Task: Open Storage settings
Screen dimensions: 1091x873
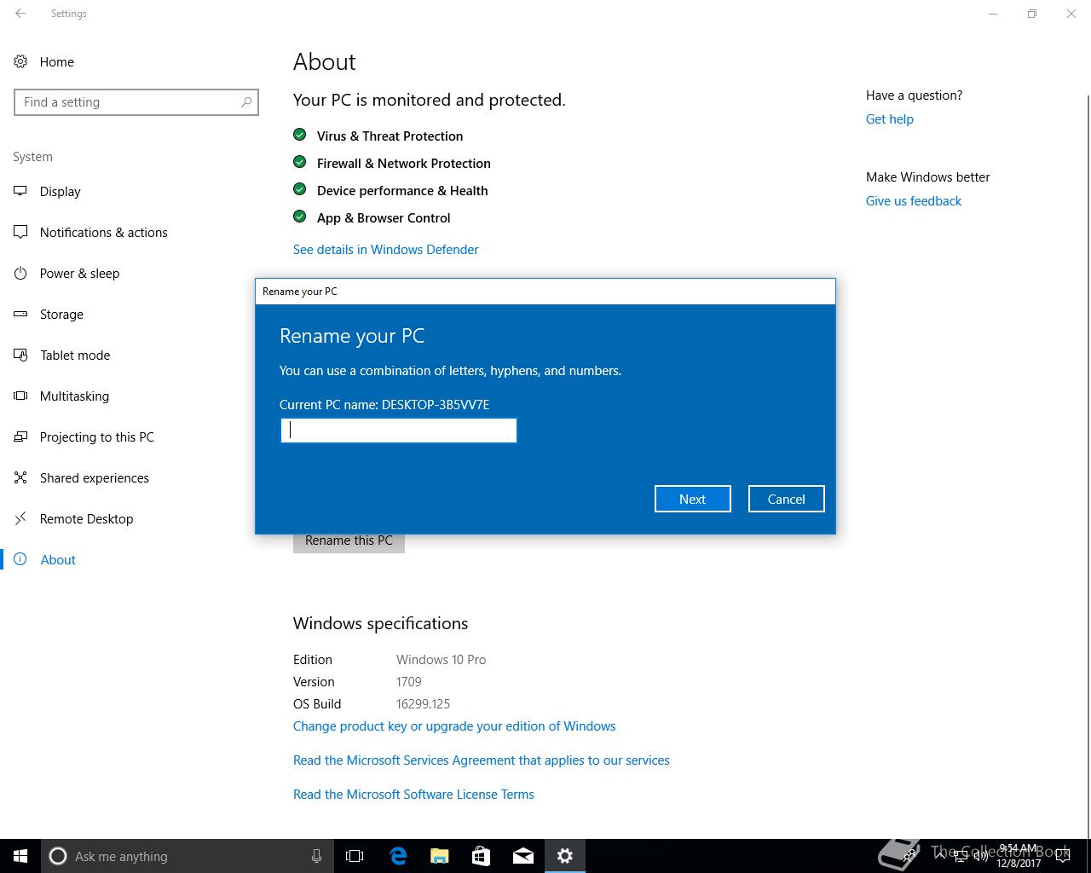Action: pos(61,315)
